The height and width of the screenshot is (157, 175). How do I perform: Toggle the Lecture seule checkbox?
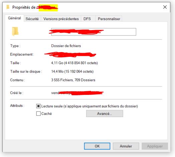(38, 106)
